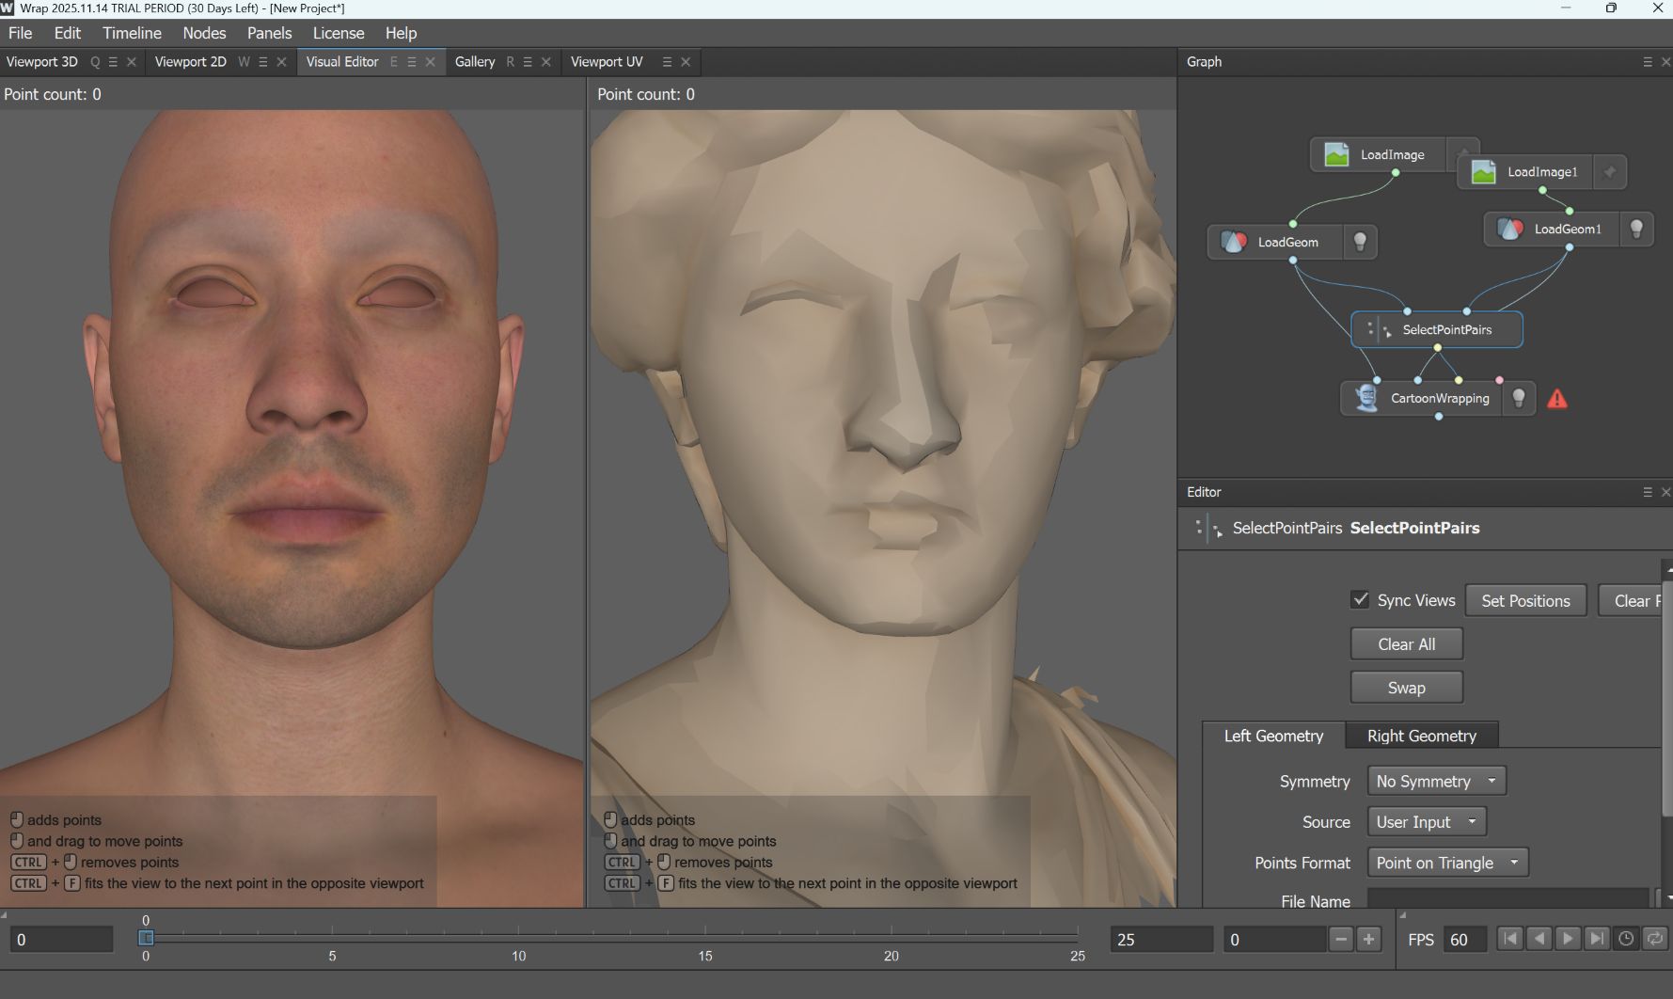Click the CartoonWrapping node's warning icon
This screenshot has width=1673, height=999.
[1557, 399]
